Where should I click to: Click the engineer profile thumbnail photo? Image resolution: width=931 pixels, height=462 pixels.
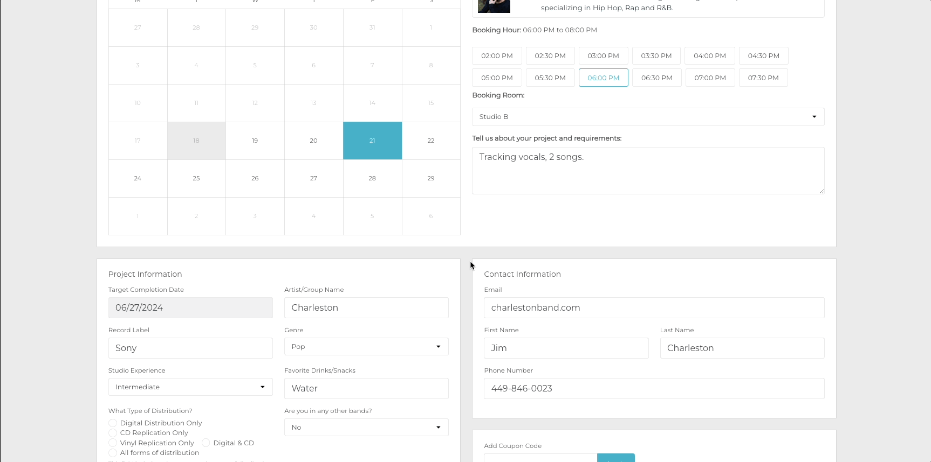[494, 6]
